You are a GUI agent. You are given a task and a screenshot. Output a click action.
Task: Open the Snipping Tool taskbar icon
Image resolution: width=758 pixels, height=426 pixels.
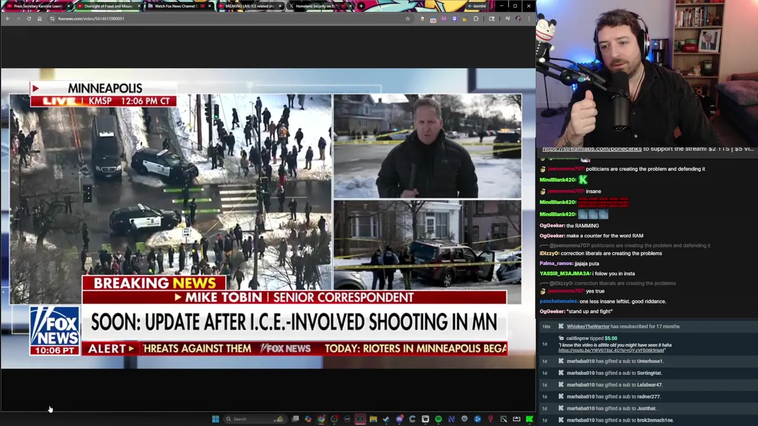(503, 419)
